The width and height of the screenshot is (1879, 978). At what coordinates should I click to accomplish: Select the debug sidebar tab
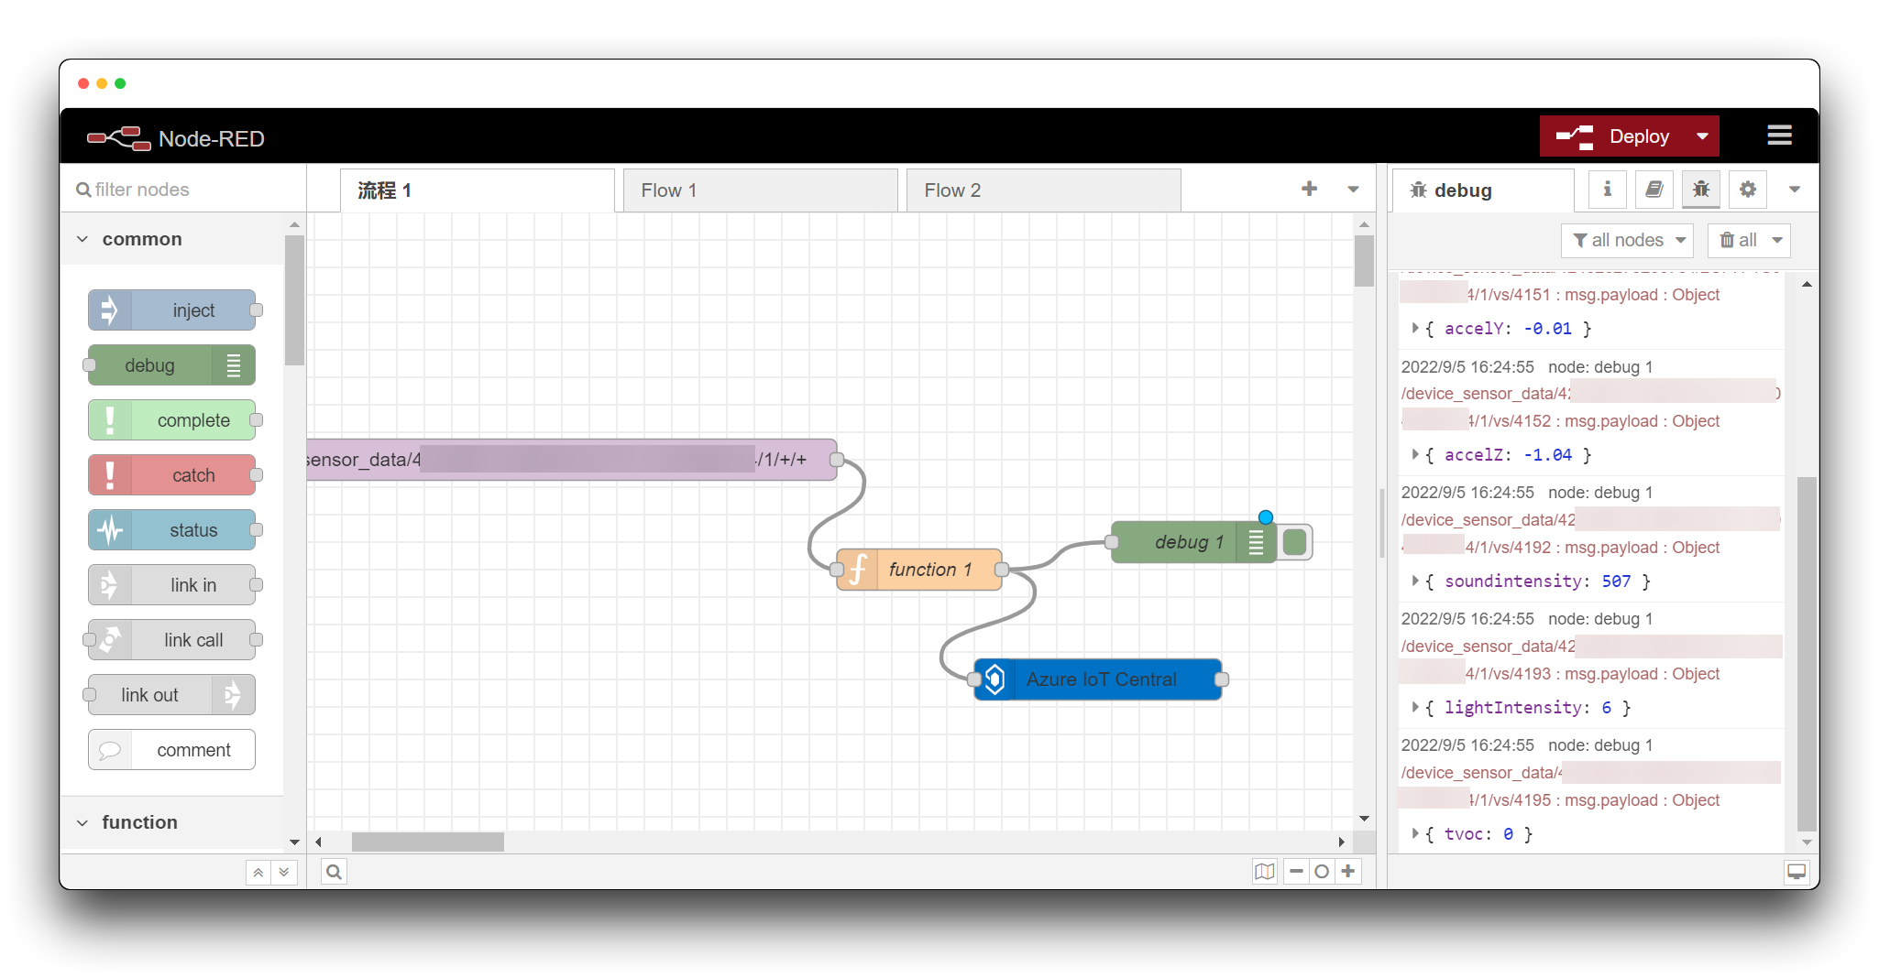(x=1483, y=190)
